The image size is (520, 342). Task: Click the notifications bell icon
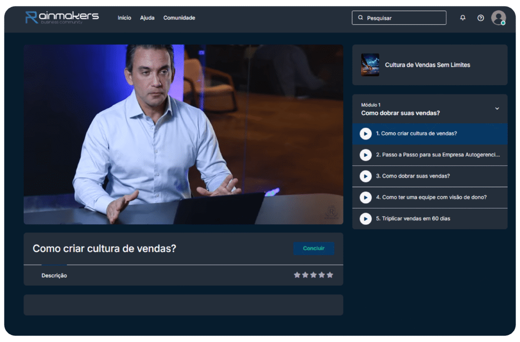tap(463, 18)
